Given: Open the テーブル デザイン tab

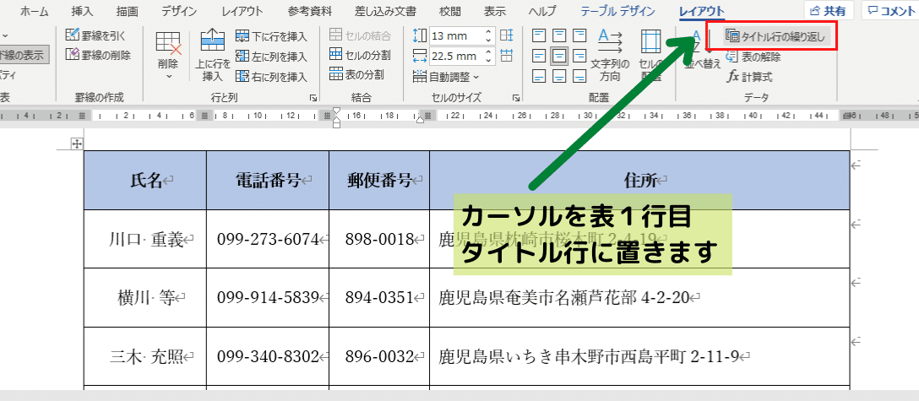Looking at the screenshot, I should click(618, 11).
